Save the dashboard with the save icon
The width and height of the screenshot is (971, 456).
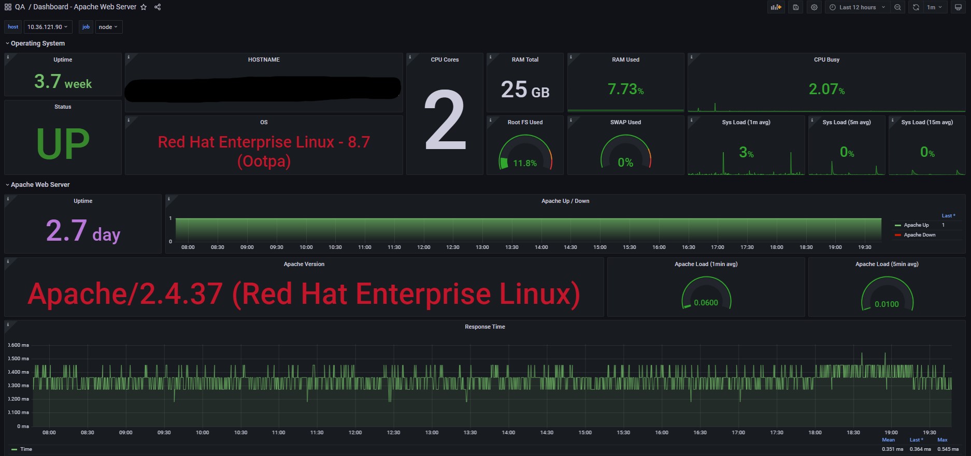796,7
